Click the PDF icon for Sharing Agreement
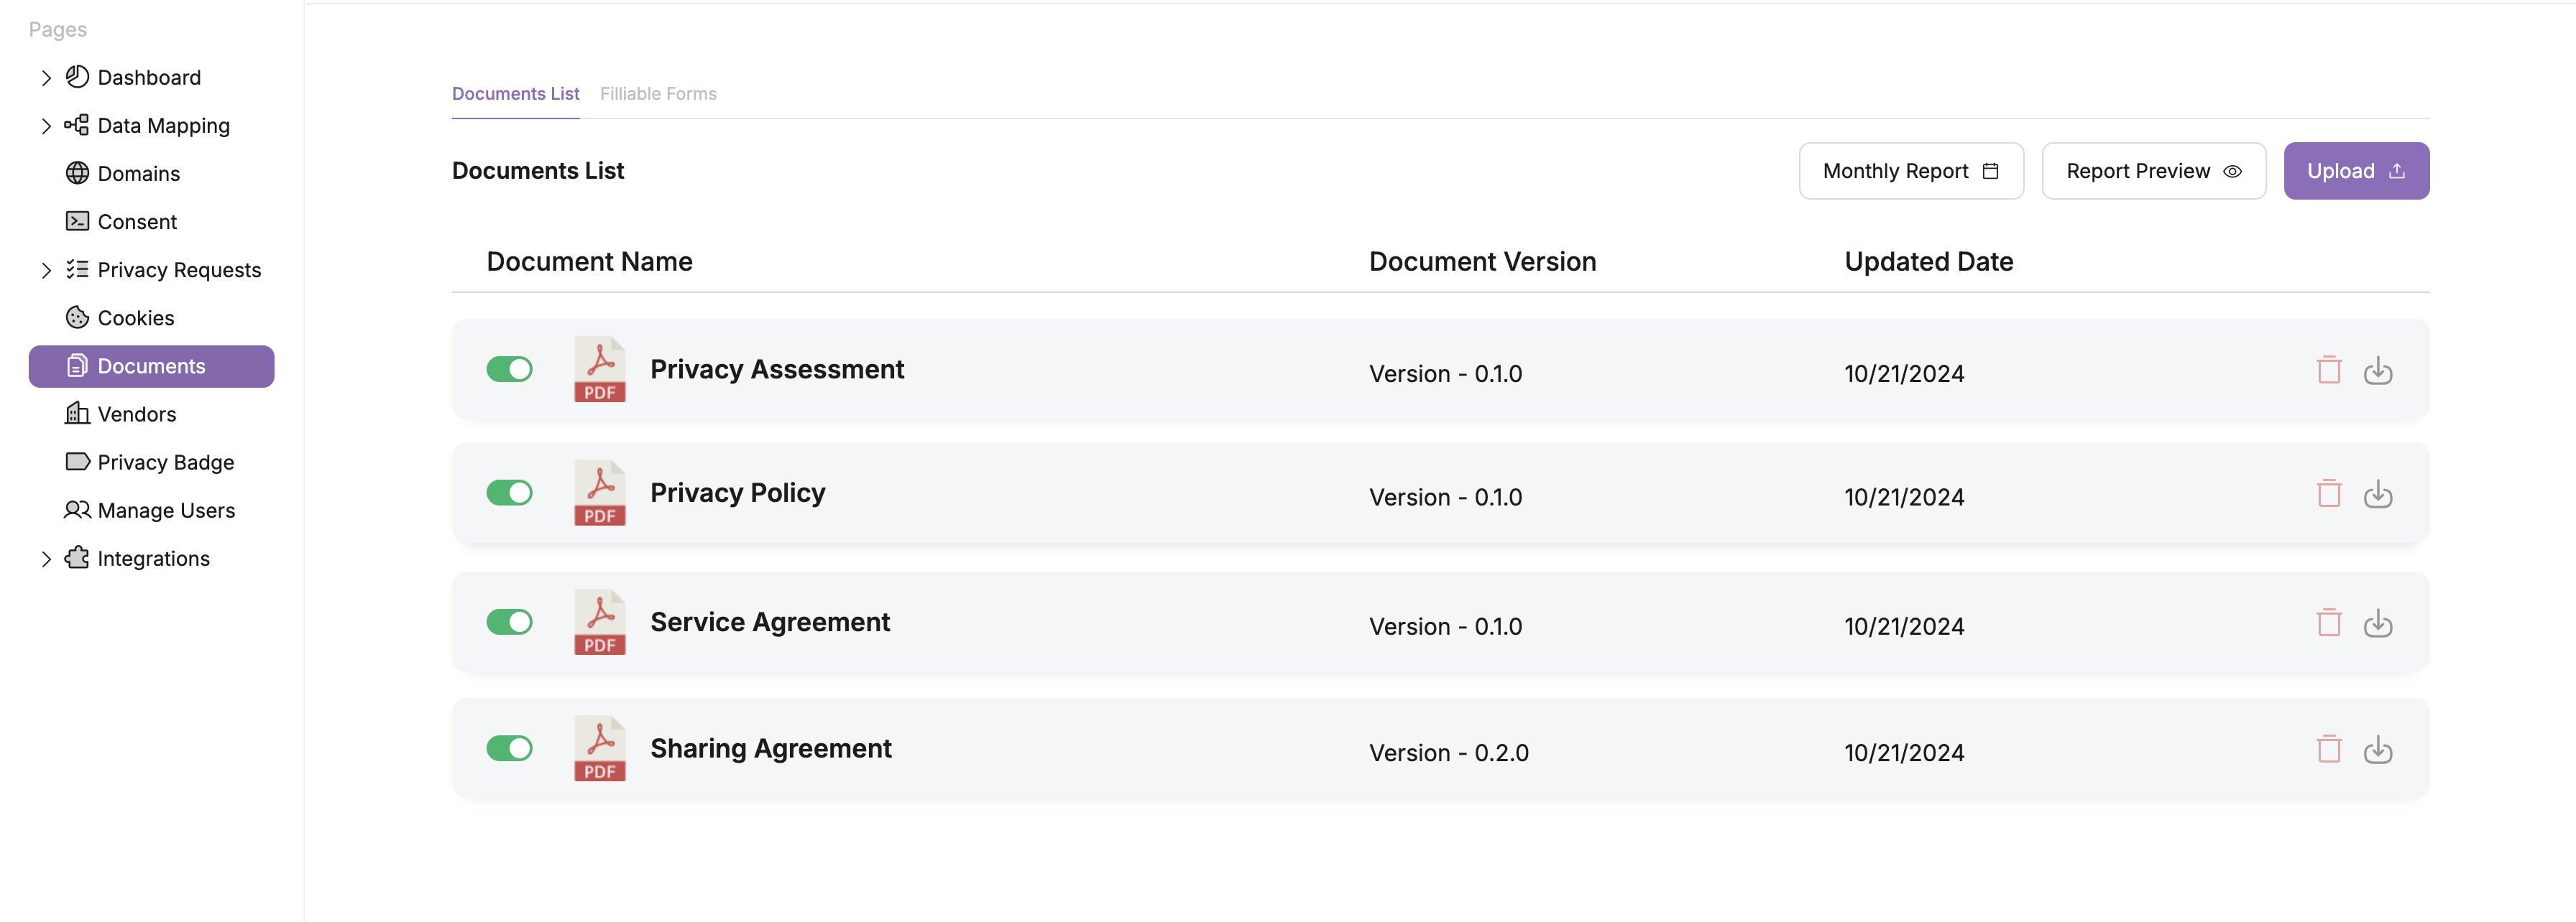 point(598,750)
